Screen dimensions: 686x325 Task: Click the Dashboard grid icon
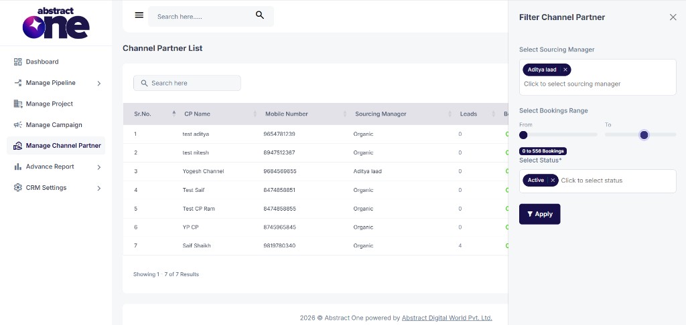pos(18,62)
